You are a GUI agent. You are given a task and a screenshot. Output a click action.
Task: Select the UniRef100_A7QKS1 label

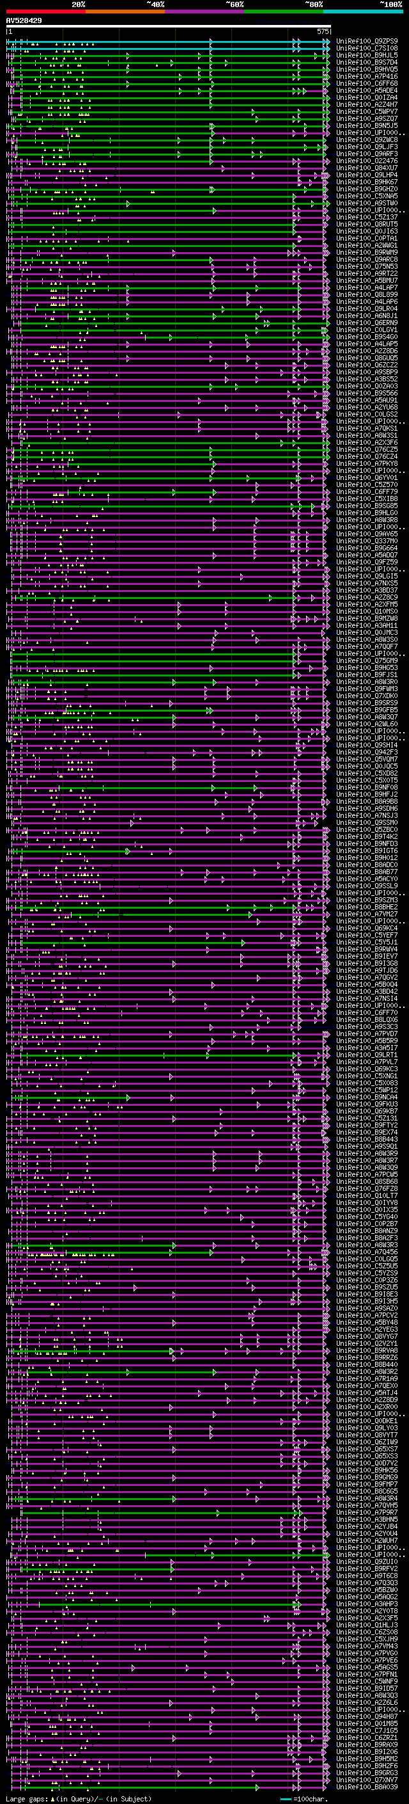click(367, 429)
